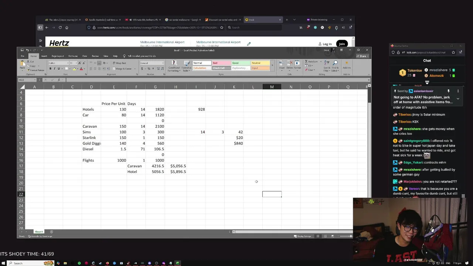Viewport: 473px width, 266px height.
Task: Toggle italic formatting
Action: [x=55, y=69]
